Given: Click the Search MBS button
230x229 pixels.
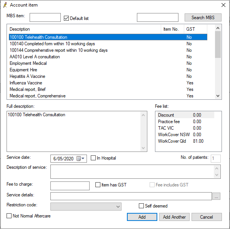Looking at the screenshot, I should click(203, 18).
